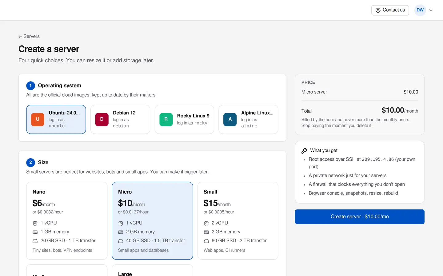Viewport: 443px width, 276px height.
Task: Click the "Create a server" page heading
Action: pyautogui.click(x=49, y=49)
